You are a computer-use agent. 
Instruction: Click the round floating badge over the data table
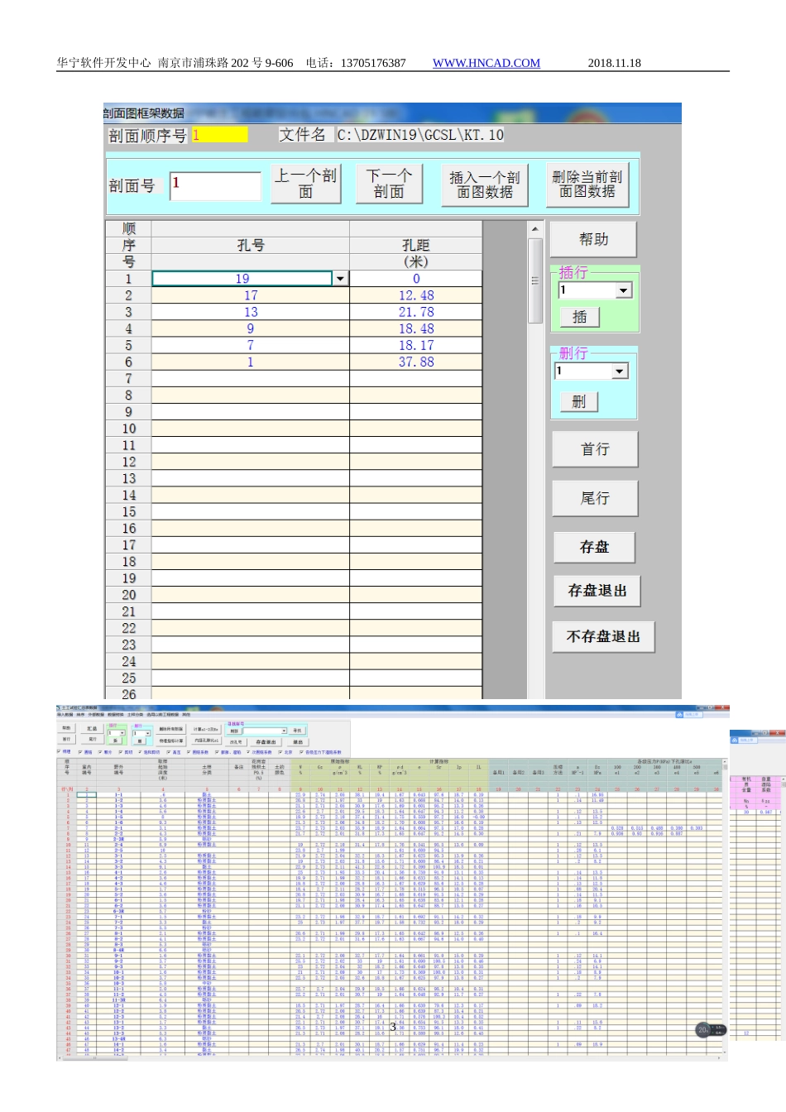click(704, 1030)
